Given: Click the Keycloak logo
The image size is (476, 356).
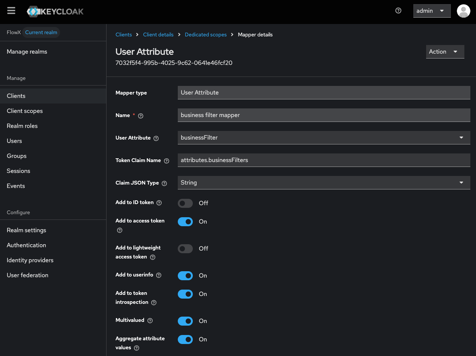Looking at the screenshot, I should 55,11.
